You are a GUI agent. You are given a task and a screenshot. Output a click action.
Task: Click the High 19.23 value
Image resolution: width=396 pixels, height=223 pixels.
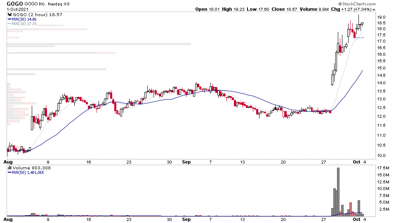click(233, 9)
